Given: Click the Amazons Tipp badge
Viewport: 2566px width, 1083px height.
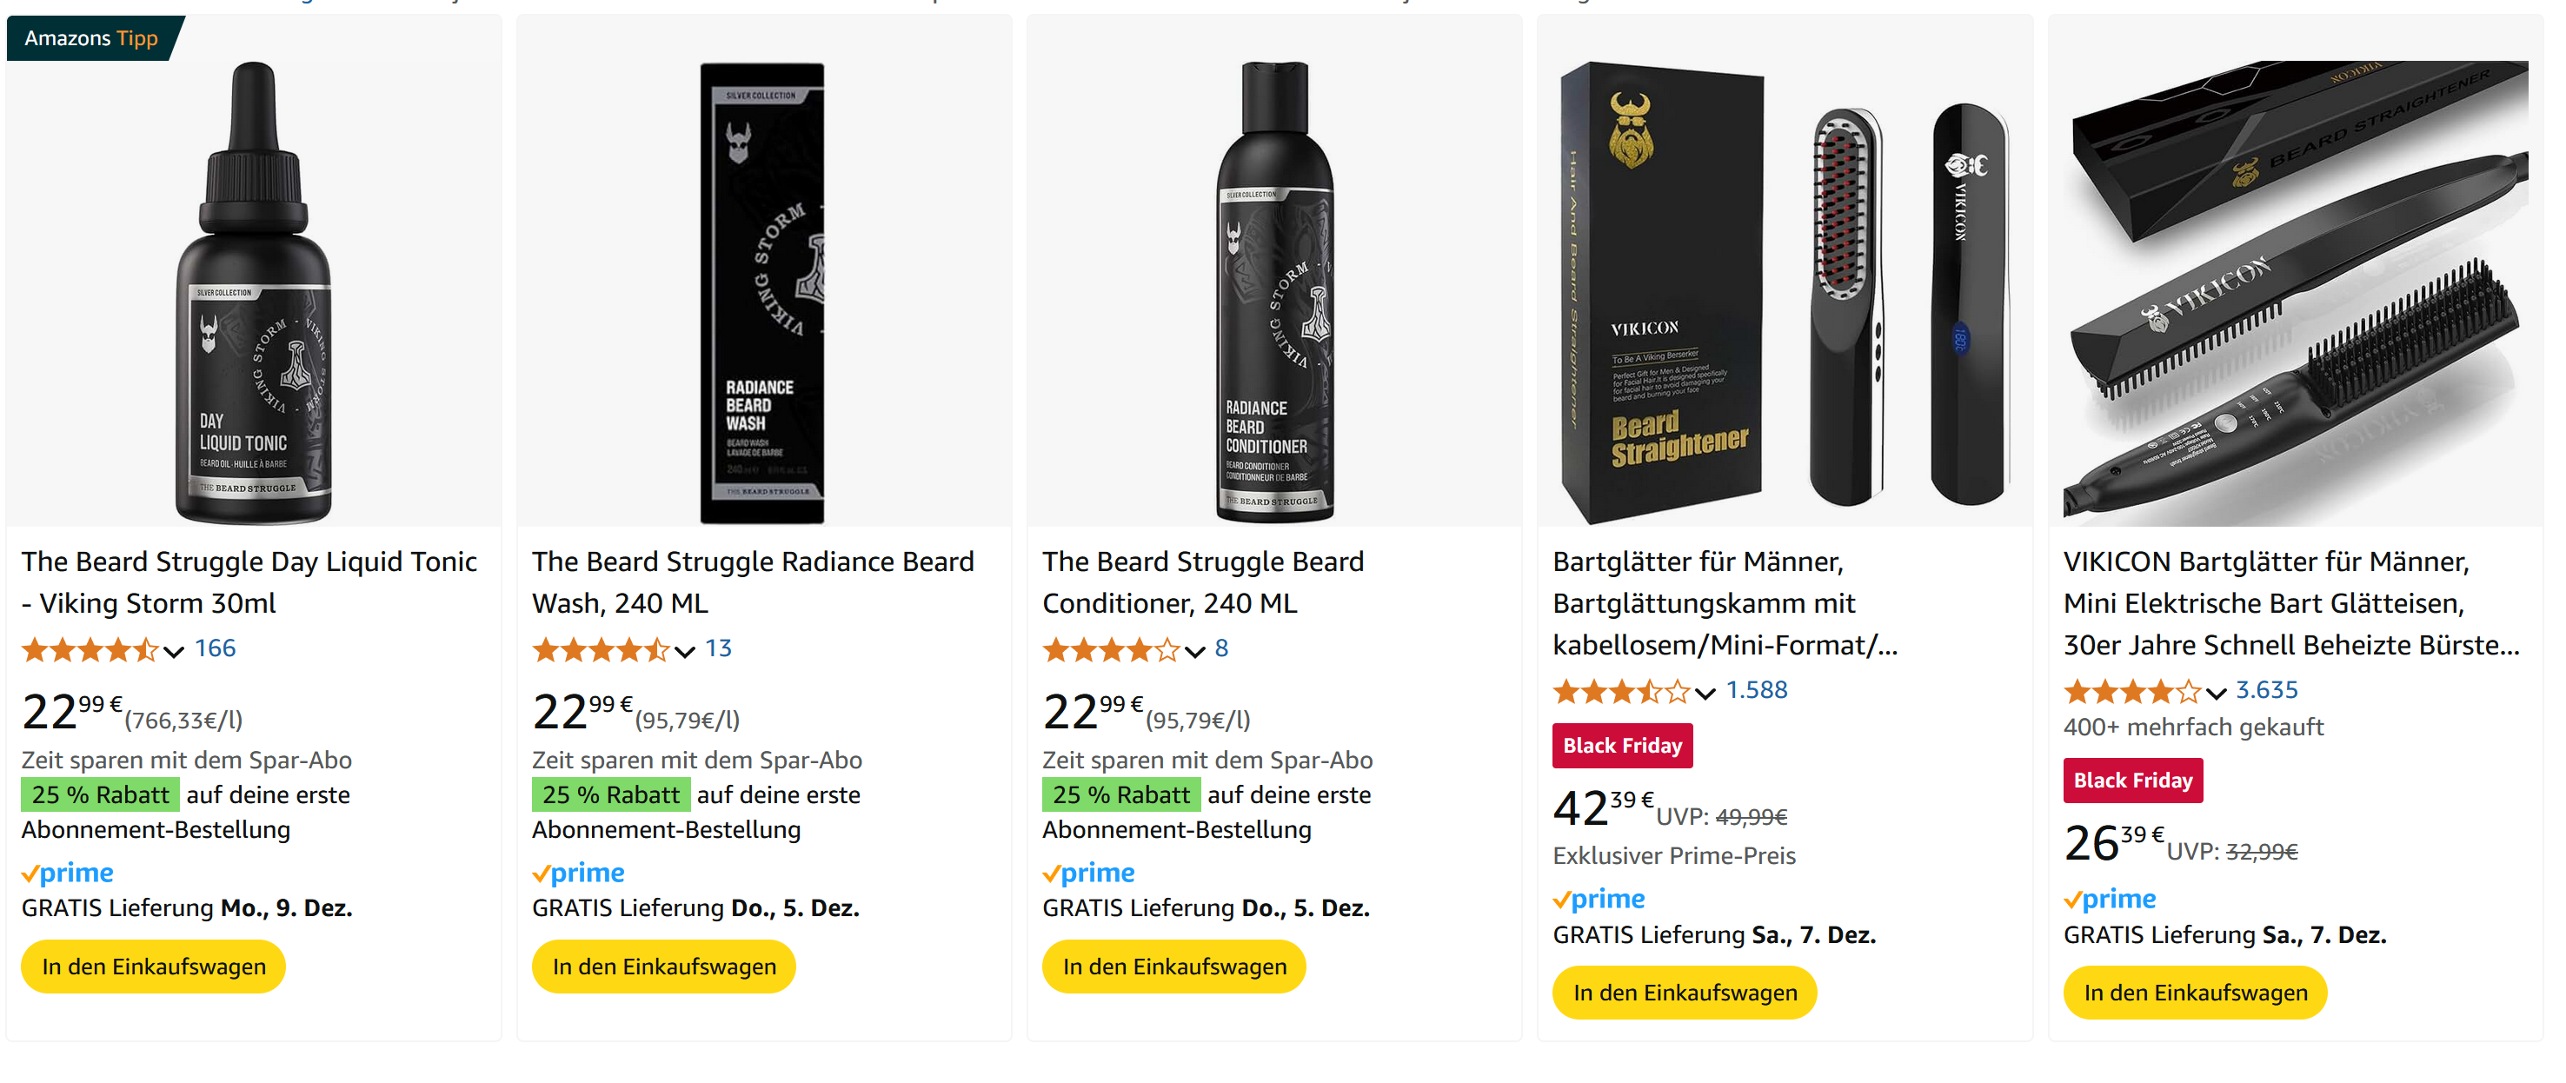Looking at the screenshot, I should 91,39.
